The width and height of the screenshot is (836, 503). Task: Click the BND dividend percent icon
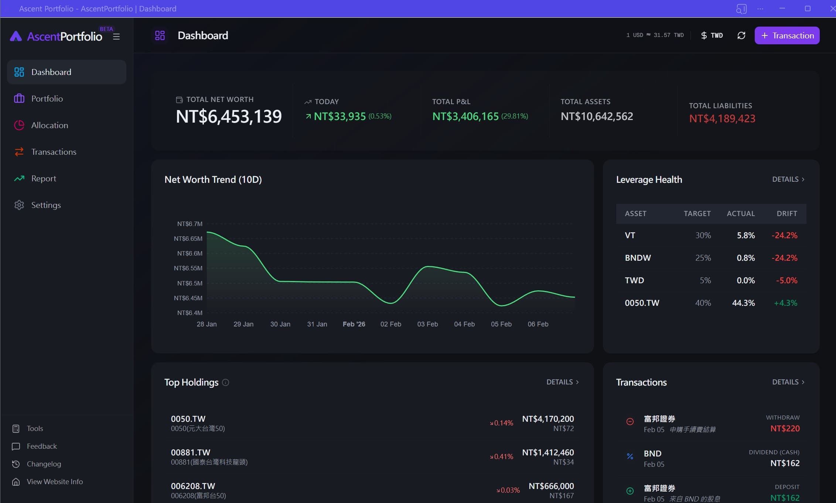click(x=630, y=456)
